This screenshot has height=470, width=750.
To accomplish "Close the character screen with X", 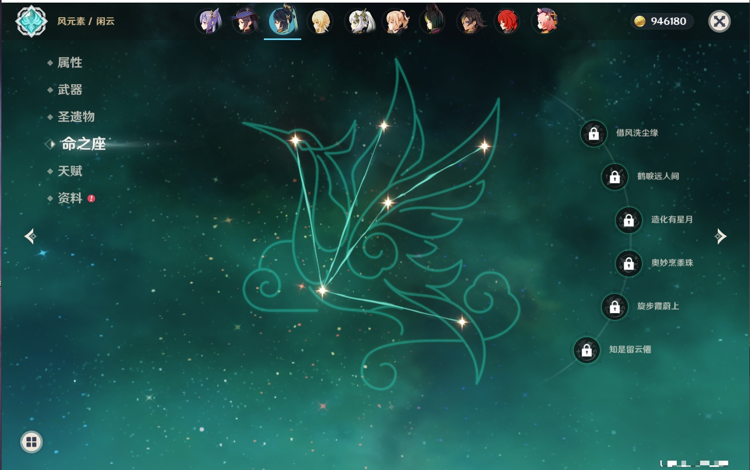I will (x=719, y=21).
